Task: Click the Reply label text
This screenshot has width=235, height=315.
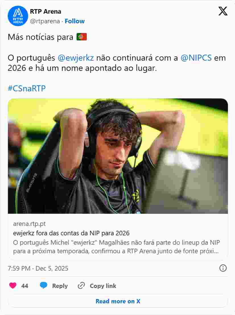Action: (x=60, y=286)
